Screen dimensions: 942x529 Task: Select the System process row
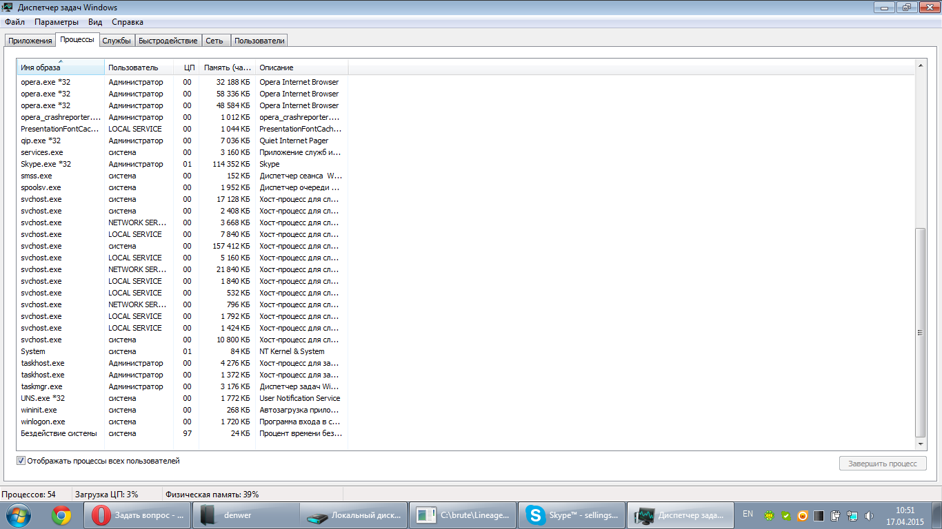[183, 351]
